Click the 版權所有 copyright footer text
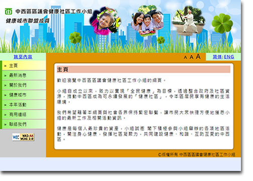The width and height of the screenshot is (253, 181). click(x=197, y=154)
